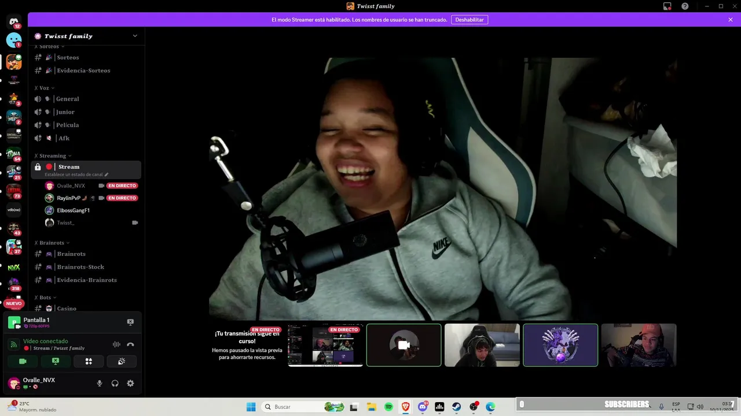741x416 pixels.
Task: Open Spotify from the taskbar
Action: pyautogui.click(x=388, y=407)
